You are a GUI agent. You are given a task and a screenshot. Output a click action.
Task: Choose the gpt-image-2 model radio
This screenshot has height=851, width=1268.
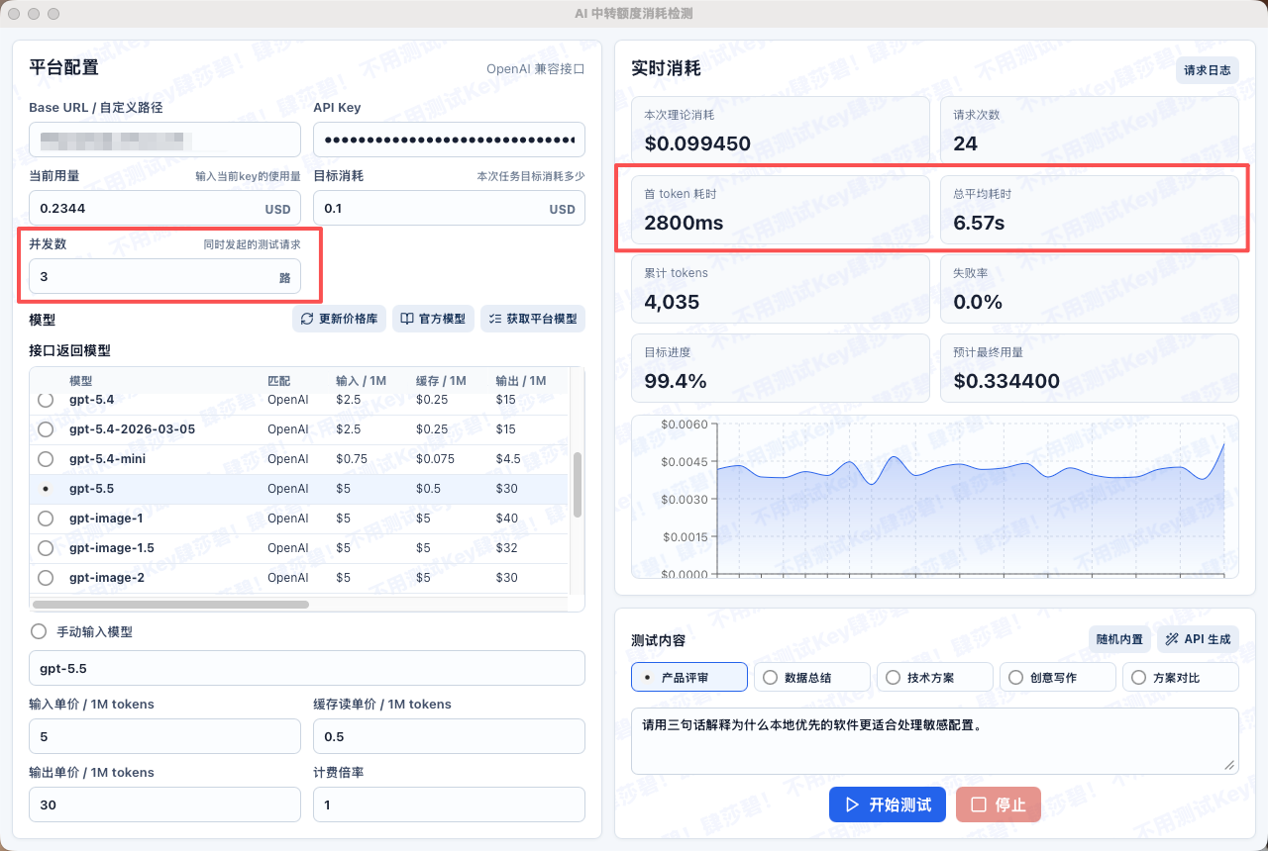tap(46, 578)
